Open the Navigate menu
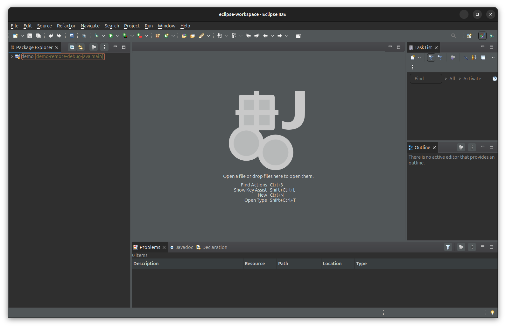Viewport: 506px width, 327px height. (90, 26)
